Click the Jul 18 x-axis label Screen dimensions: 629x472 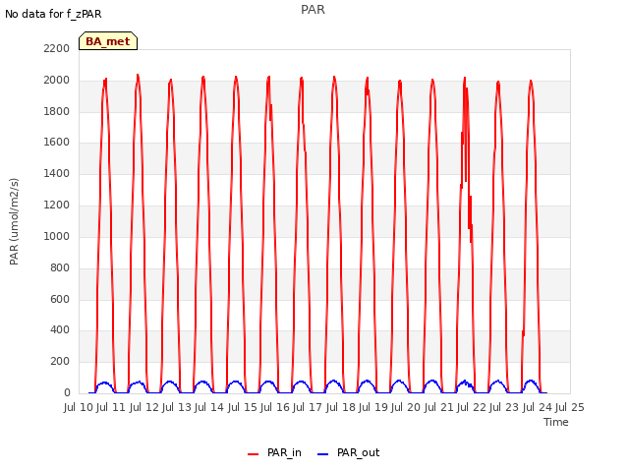[x=341, y=407]
